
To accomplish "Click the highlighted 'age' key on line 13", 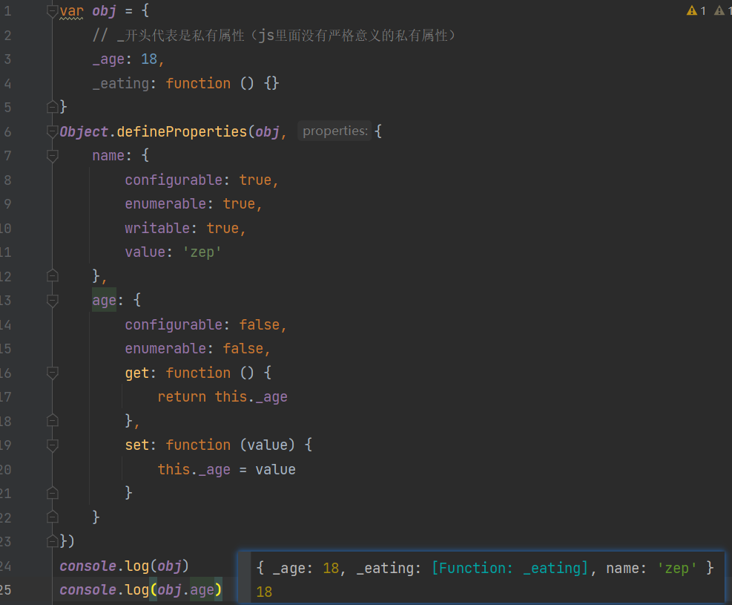I will [104, 301].
